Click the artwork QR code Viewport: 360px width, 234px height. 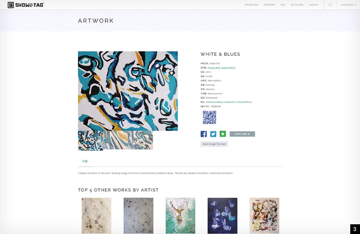pos(209,117)
